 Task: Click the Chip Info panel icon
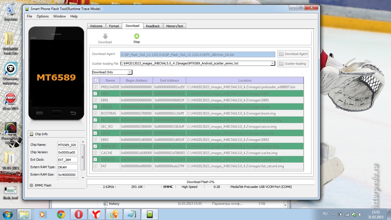(x=31, y=134)
